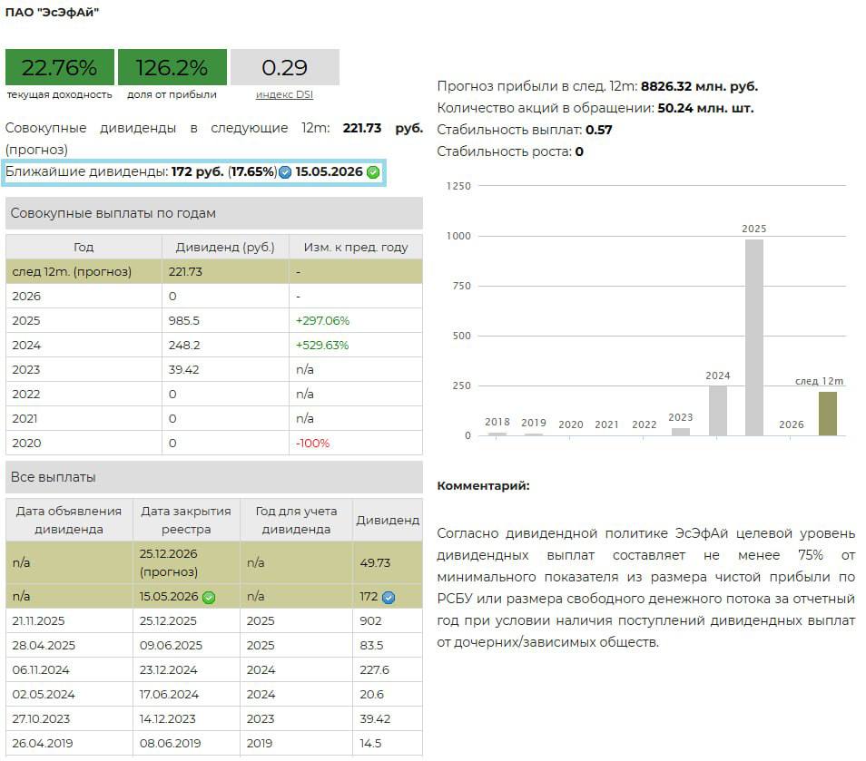Select the 2024 bar in the chart
The height and width of the screenshot is (761, 866).
pyautogui.click(x=717, y=411)
